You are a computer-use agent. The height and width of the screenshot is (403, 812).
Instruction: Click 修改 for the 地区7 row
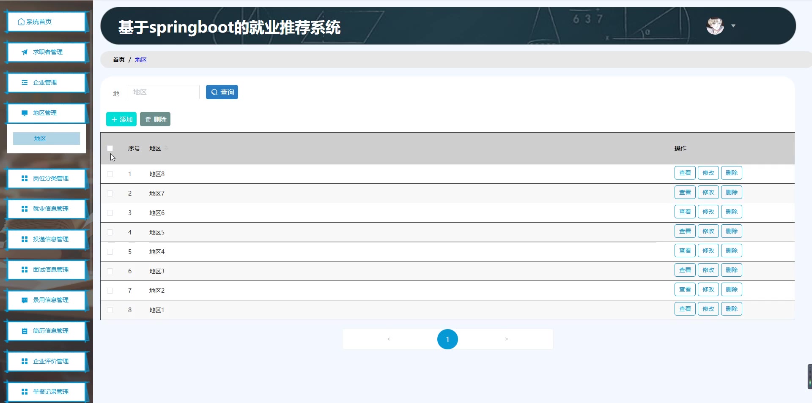(x=708, y=193)
